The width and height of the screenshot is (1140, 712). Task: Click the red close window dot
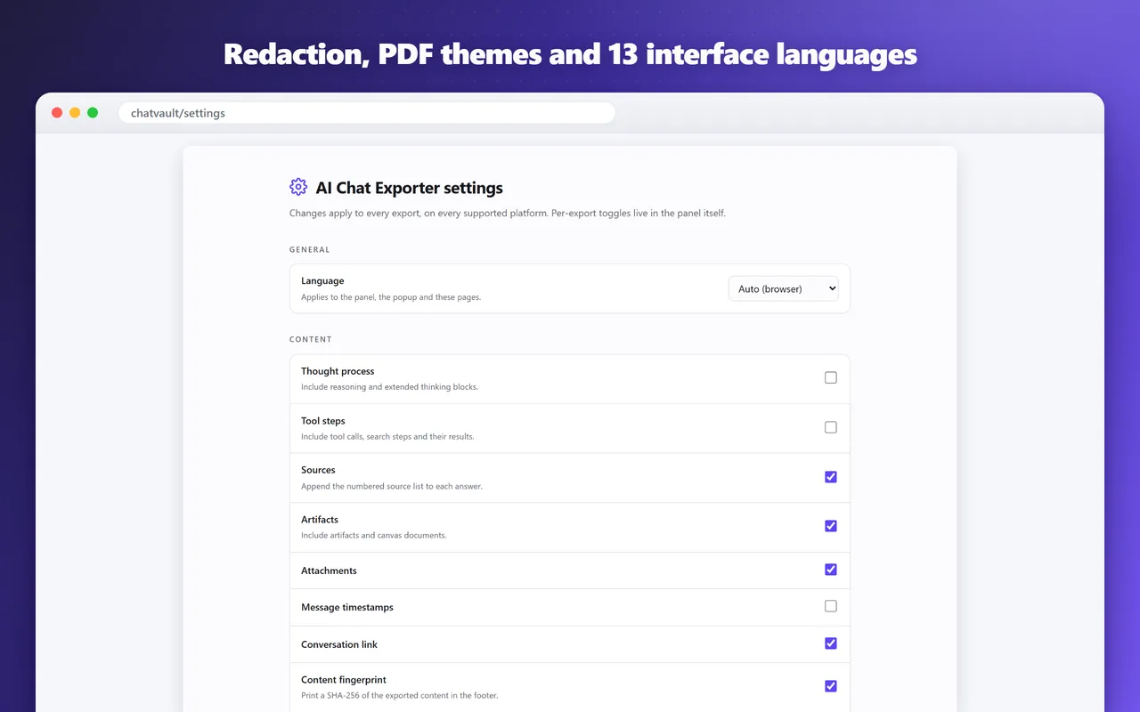[57, 113]
